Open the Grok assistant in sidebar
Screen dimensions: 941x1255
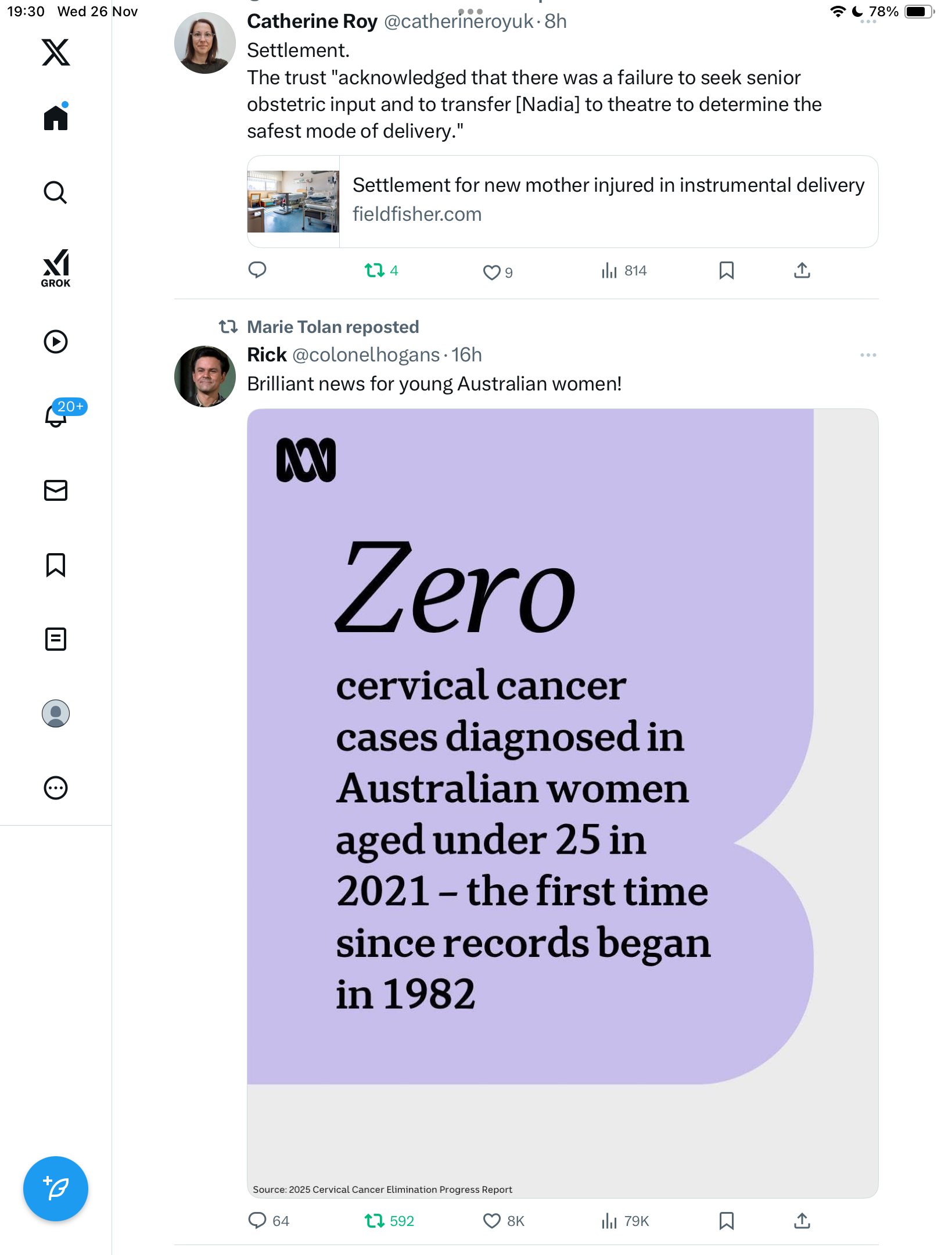[56, 268]
